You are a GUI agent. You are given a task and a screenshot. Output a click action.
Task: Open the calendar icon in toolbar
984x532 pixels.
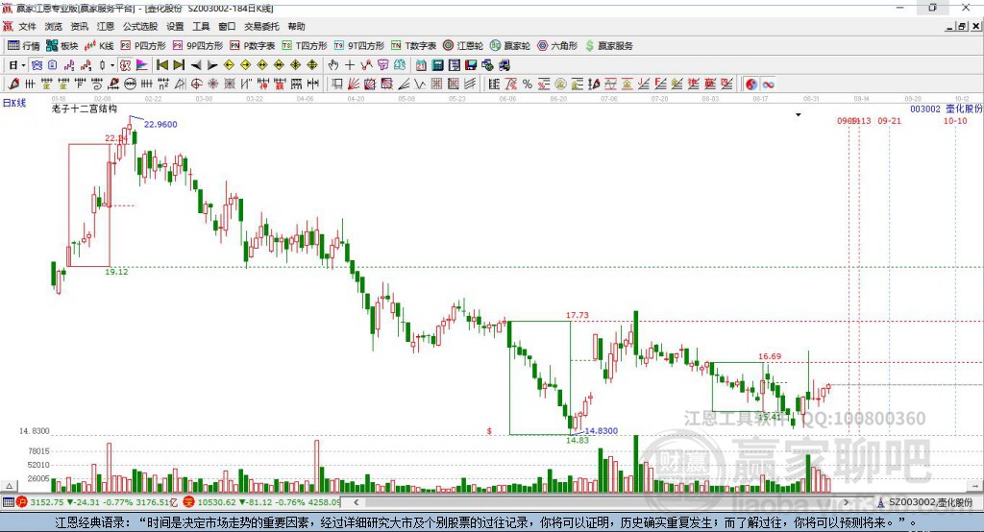(x=421, y=65)
